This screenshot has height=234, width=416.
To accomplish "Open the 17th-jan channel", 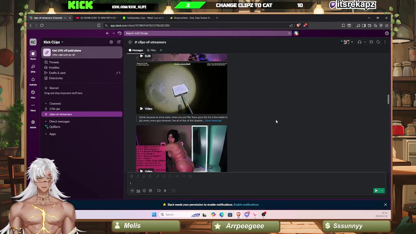I will (x=82, y=109).
